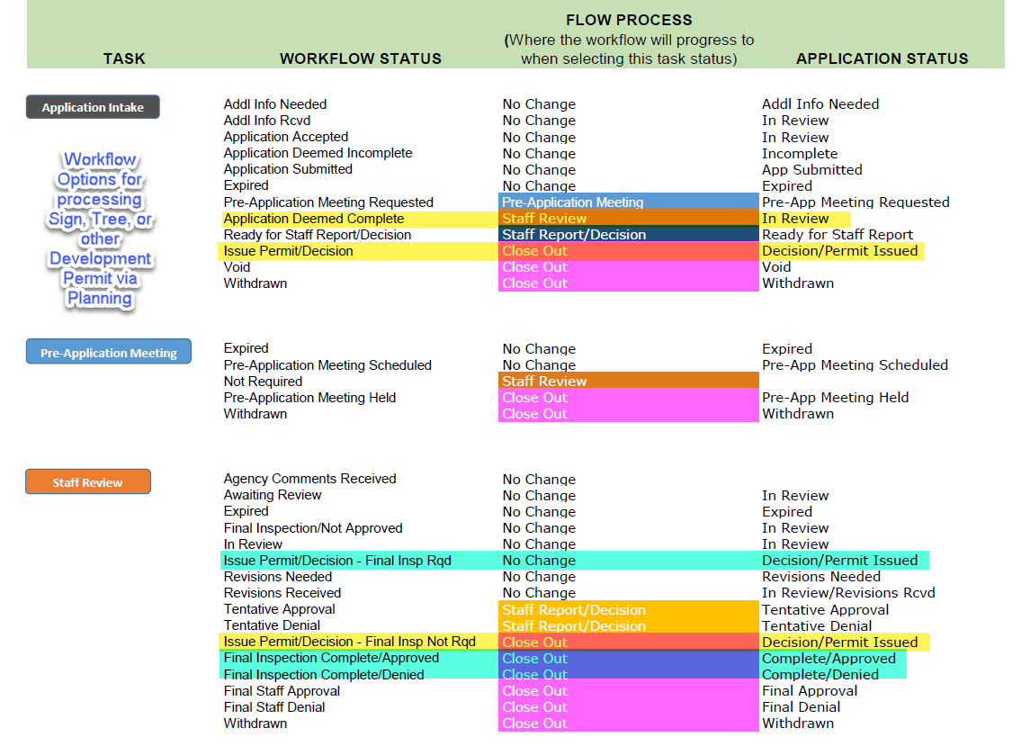
Task: Click highlighted 'Application Deemed Complete' status
Action: 314,219
